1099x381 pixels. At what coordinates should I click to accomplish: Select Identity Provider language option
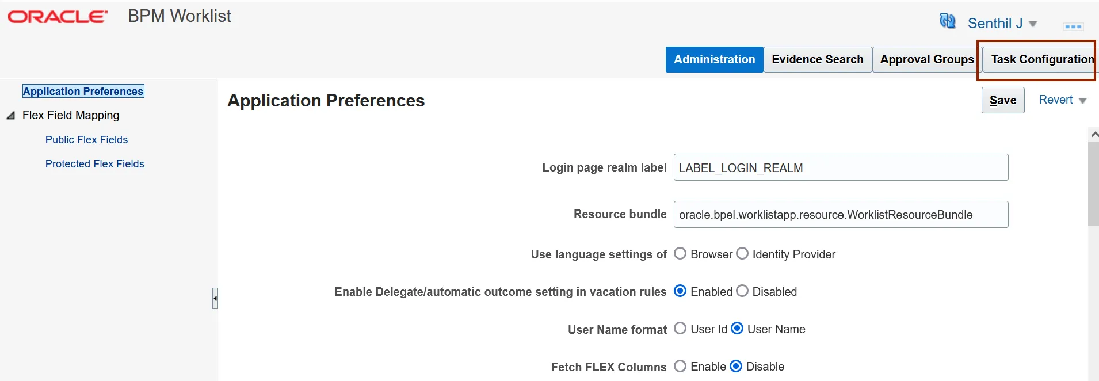pyautogui.click(x=742, y=254)
